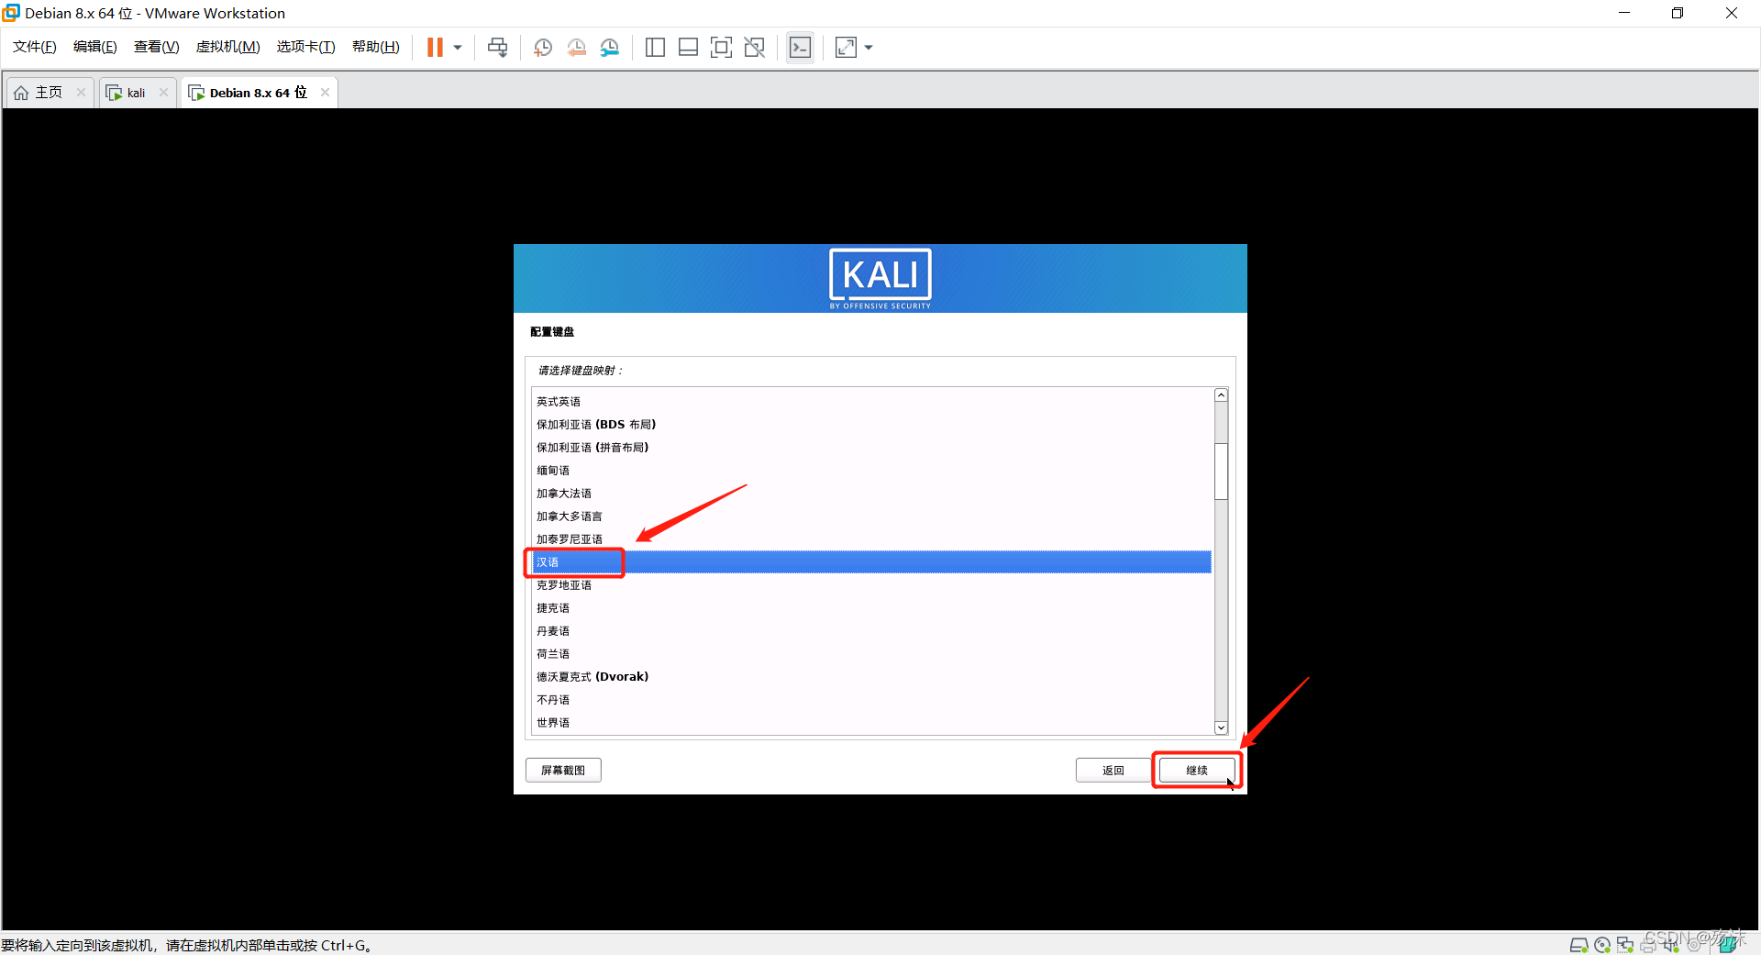The width and height of the screenshot is (1761, 955).
Task: Click the keyboard list scrollbar thumb
Action: tap(1221, 471)
